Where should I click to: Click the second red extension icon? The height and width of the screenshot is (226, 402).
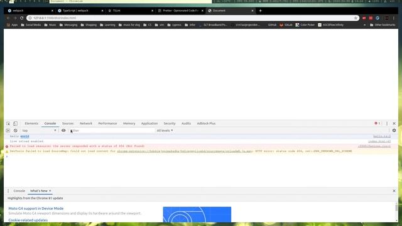[371, 18]
